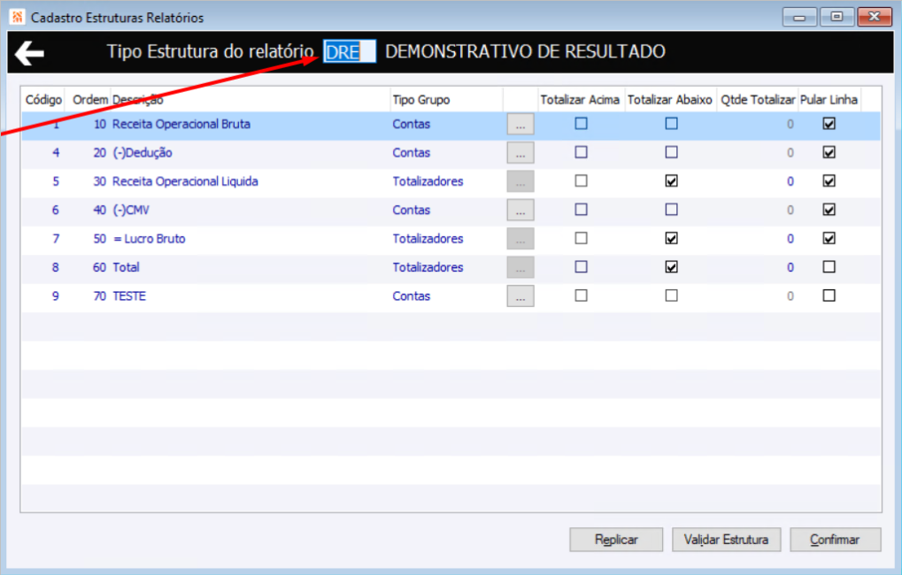Image resolution: width=902 pixels, height=575 pixels.
Task: Click Contas type in (-)CMV row
Action: click(x=412, y=210)
